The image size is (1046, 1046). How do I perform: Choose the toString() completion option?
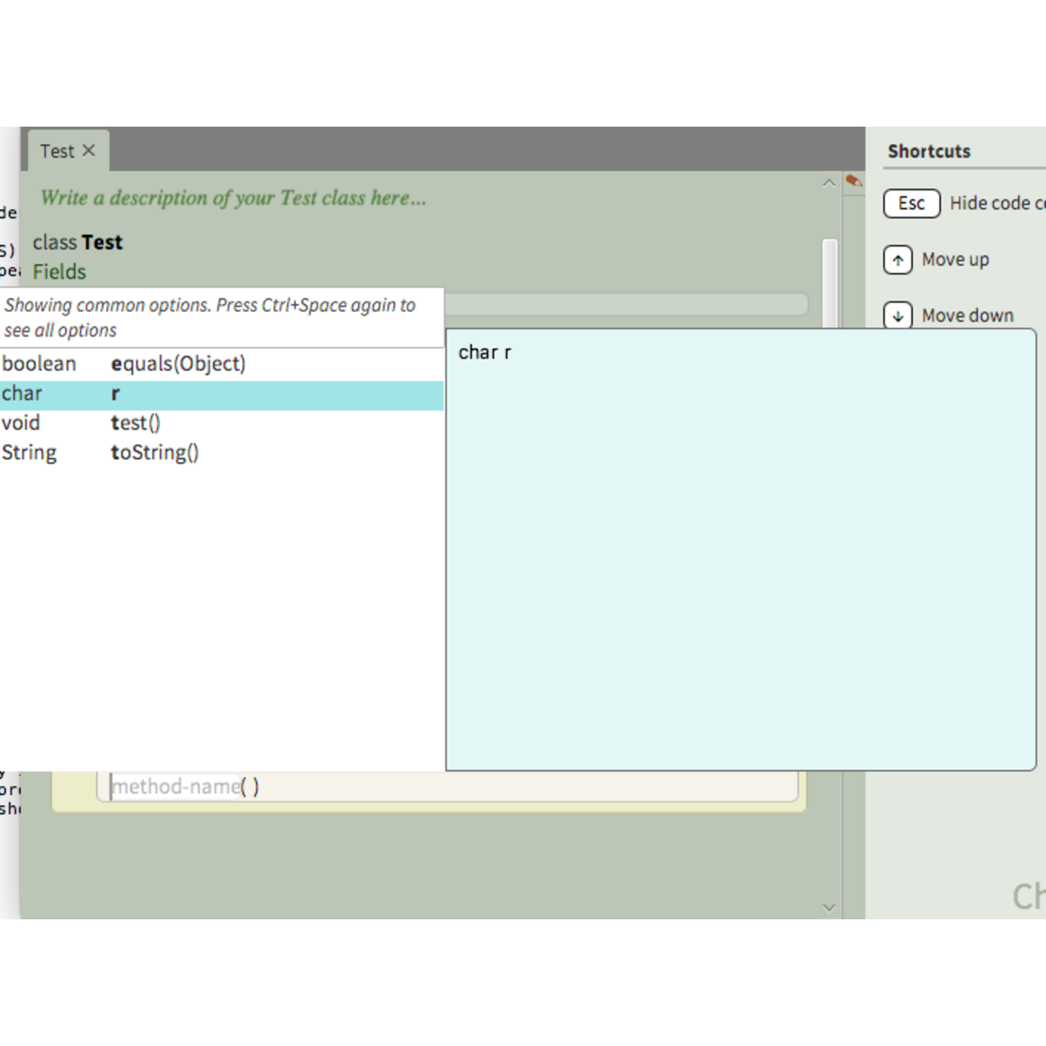154,453
